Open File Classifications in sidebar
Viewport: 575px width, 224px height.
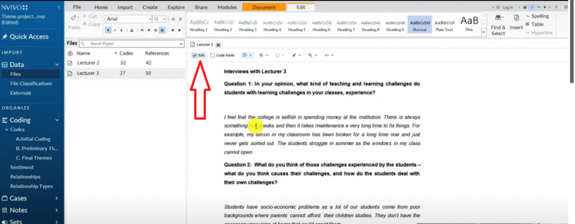pos(31,84)
